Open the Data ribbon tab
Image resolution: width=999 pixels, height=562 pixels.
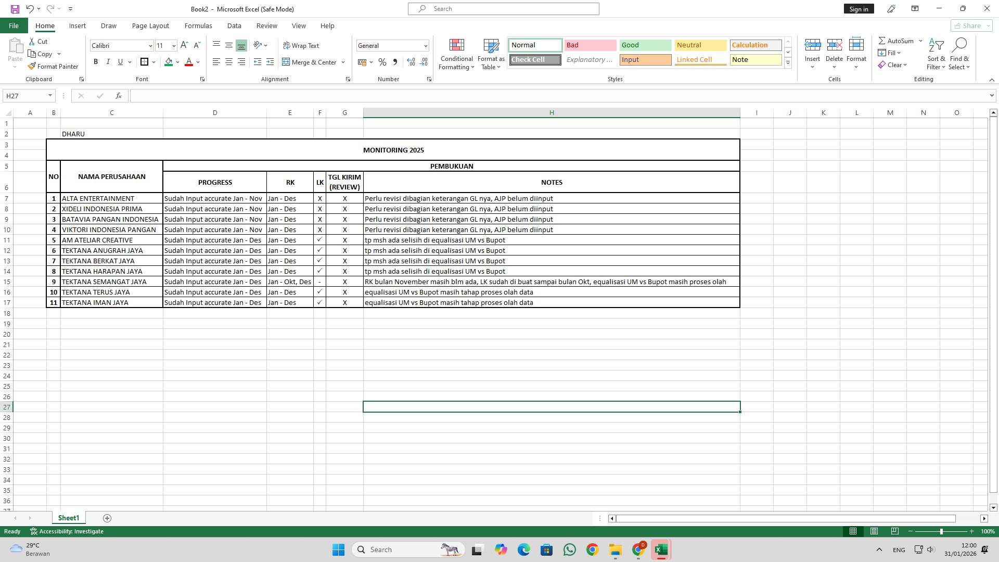tap(234, 25)
